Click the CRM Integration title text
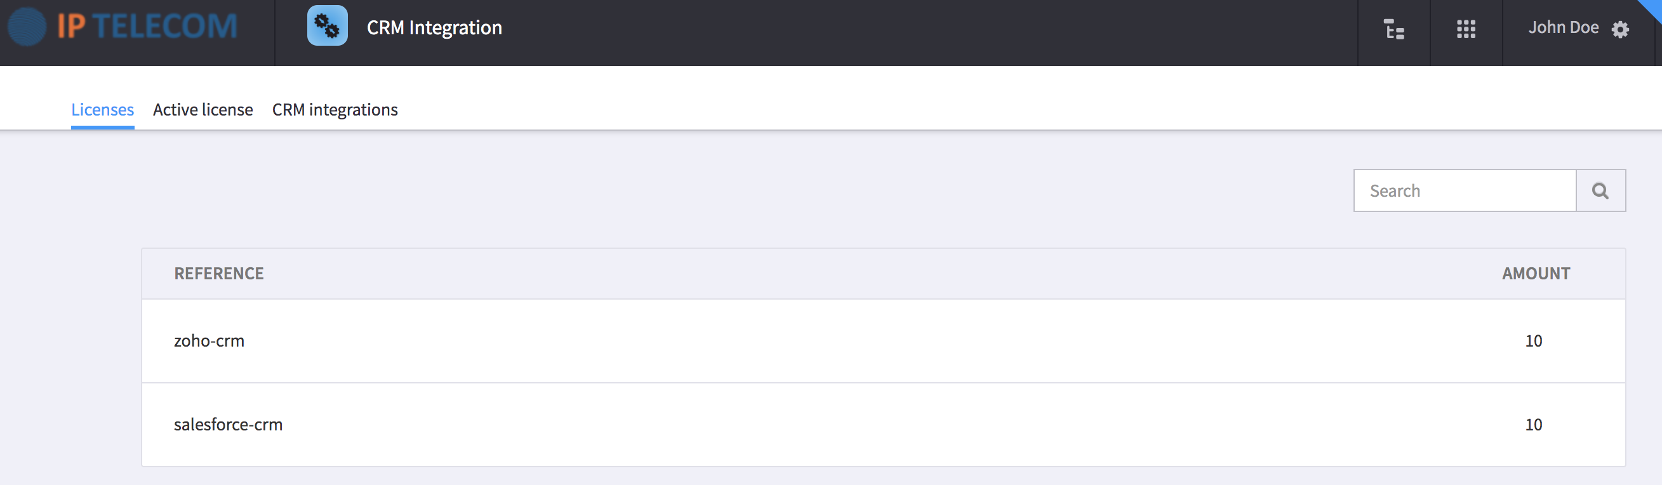 (434, 27)
